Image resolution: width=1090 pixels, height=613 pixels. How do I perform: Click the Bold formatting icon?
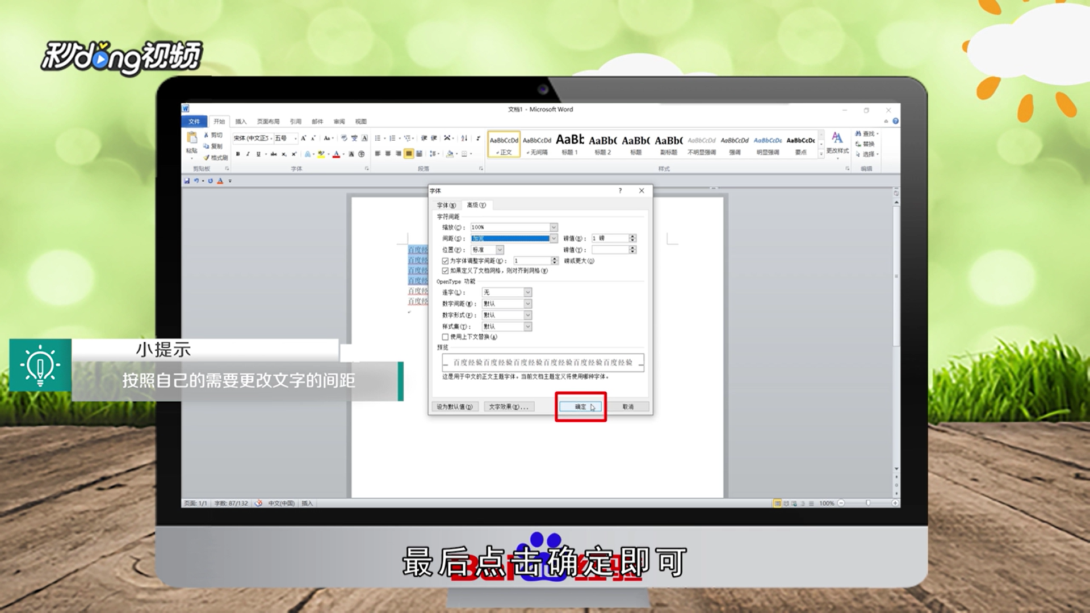click(238, 154)
